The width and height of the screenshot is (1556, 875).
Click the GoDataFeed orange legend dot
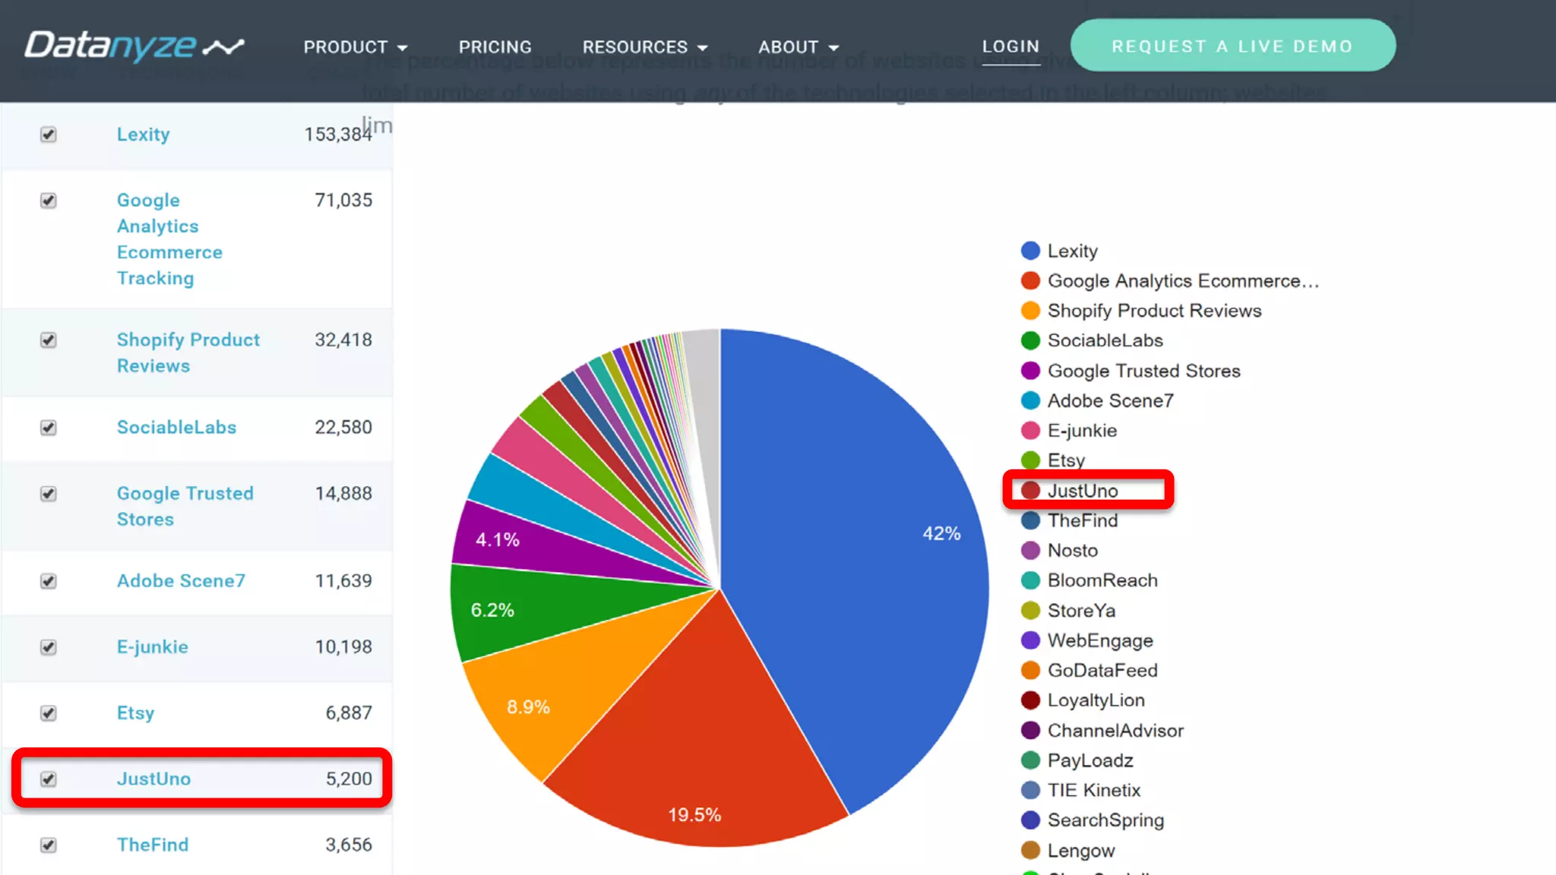(x=1030, y=671)
